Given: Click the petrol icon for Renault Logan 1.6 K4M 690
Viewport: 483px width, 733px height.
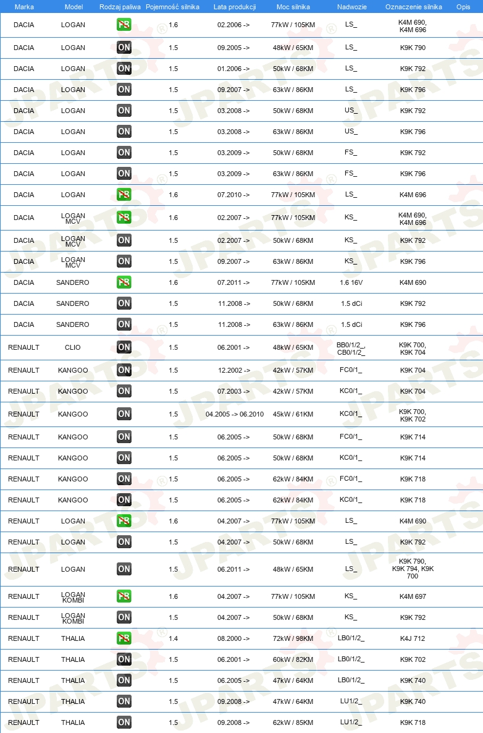Looking at the screenshot, I should click(124, 521).
